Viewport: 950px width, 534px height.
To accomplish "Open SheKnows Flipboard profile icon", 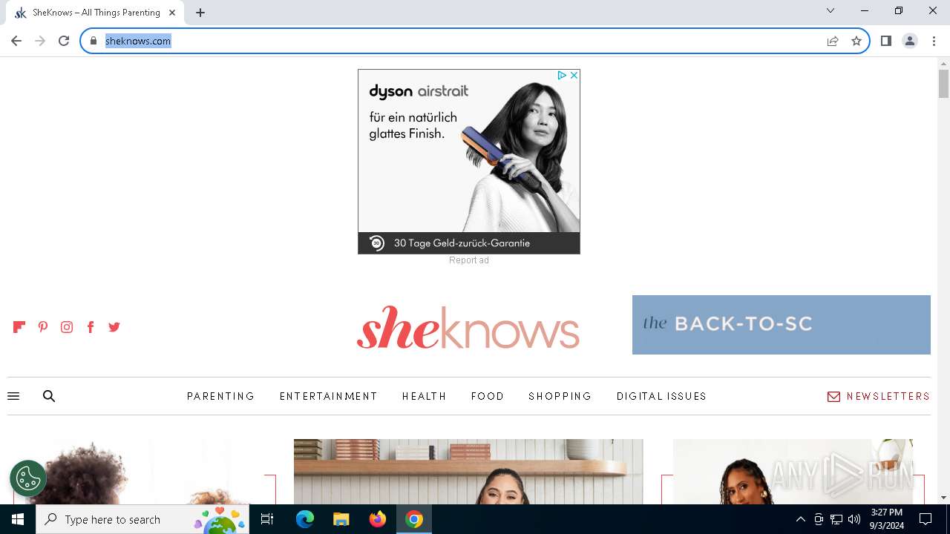I will tap(19, 327).
